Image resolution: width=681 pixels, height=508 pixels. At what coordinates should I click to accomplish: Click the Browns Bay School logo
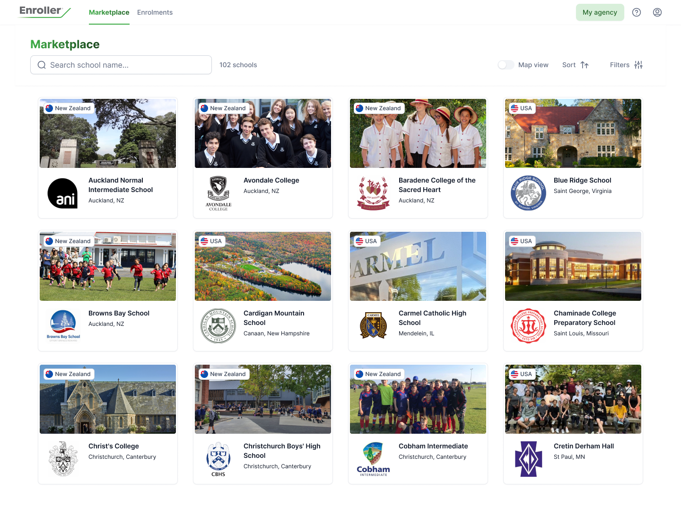pyautogui.click(x=63, y=326)
